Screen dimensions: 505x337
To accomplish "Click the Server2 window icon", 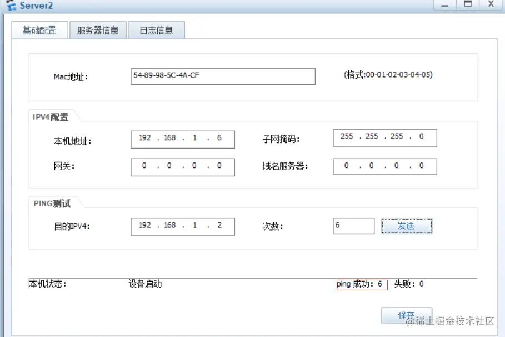I will (x=11, y=5).
